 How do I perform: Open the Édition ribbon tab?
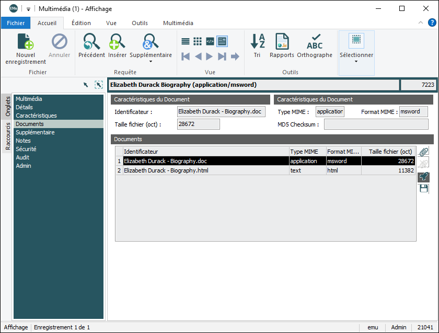pyautogui.click(x=81, y=23)
